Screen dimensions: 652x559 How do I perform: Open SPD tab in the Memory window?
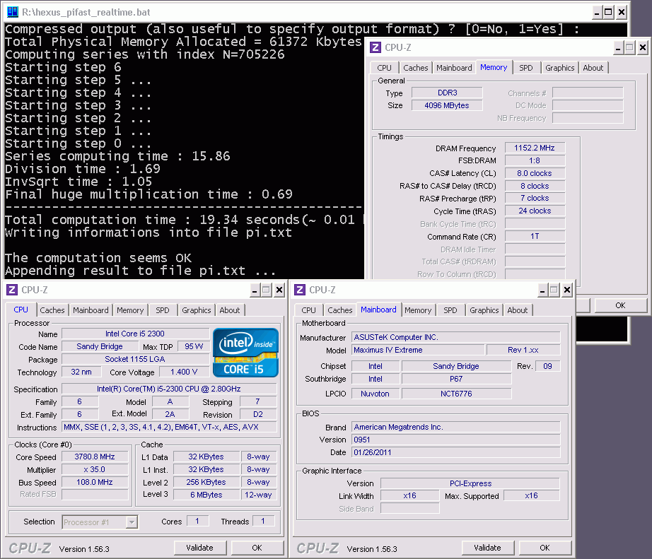tap(526, 68)
